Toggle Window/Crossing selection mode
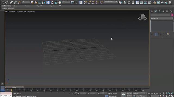Image resolution: width=174 pixels, height=97 pixels. (x=44, y=2)
